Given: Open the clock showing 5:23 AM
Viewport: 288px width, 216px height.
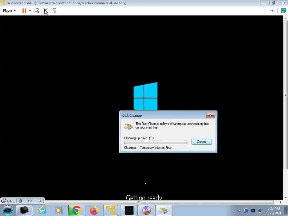Looking at the screenshot, I should click(x=274, y=211).
